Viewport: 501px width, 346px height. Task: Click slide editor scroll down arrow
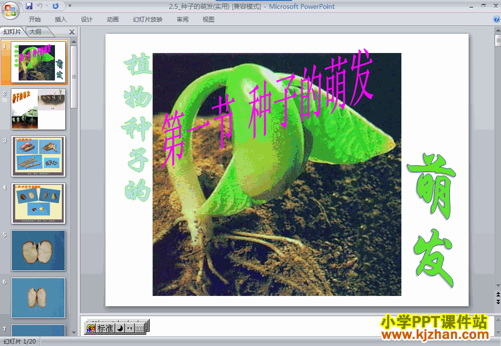[498, 286]
